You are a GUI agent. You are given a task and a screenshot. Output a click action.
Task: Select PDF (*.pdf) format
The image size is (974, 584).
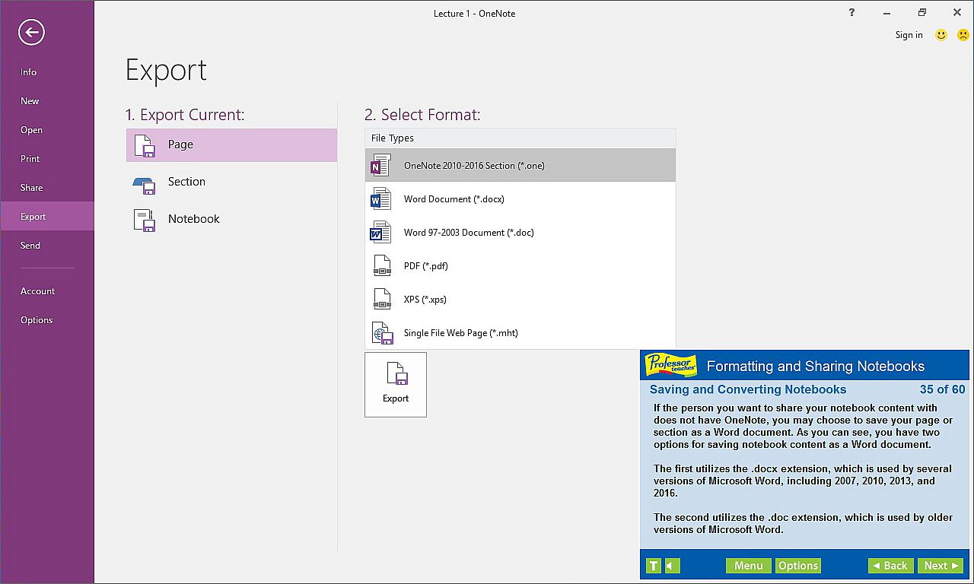(x=520, y=266)
